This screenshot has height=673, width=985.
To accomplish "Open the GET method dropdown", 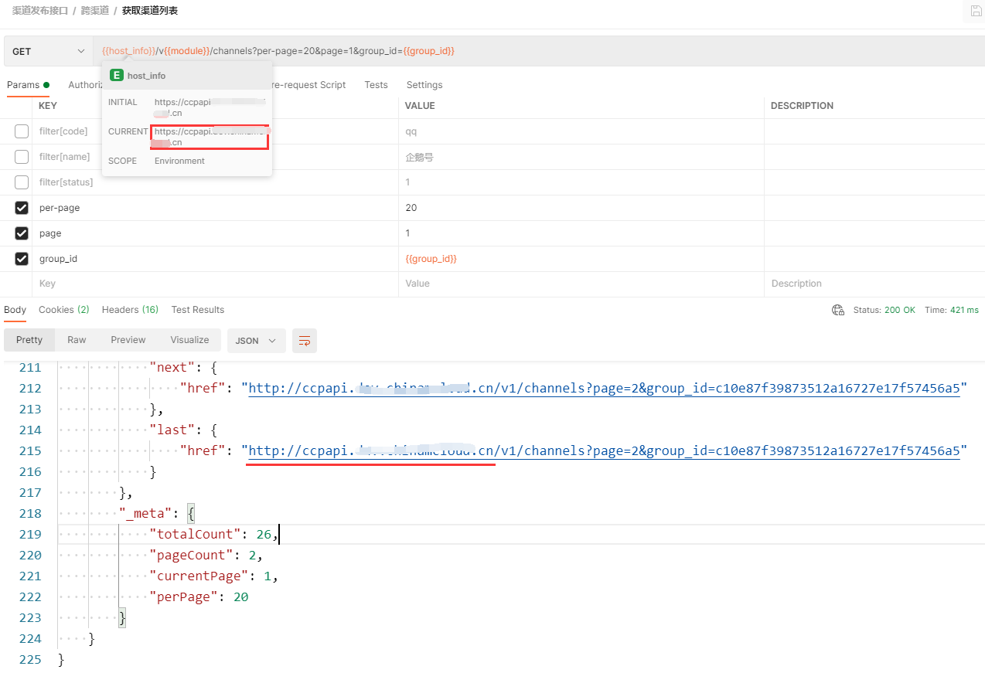I will pyautogui.click(x=48, y=52).
